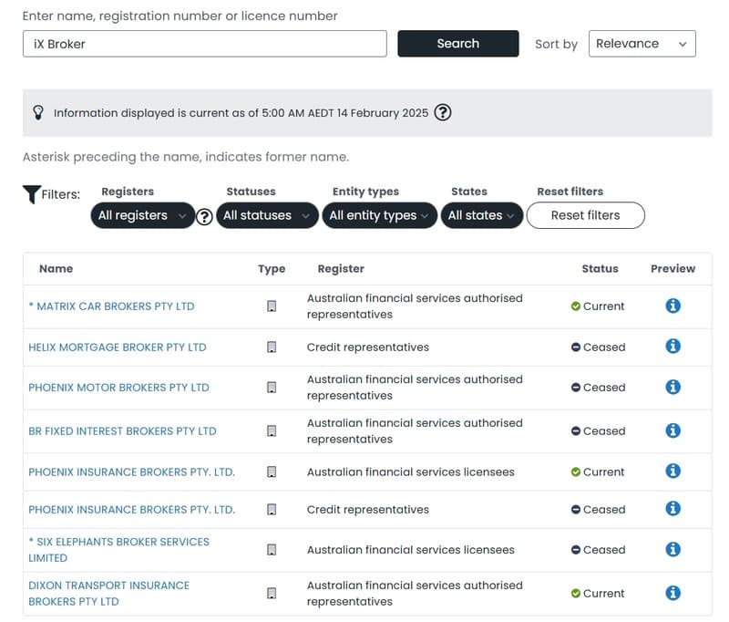Click entity type icon for BR Fixed Interest Brokers
The height and width of the screenshot is (622, 729).
(272, 431)
